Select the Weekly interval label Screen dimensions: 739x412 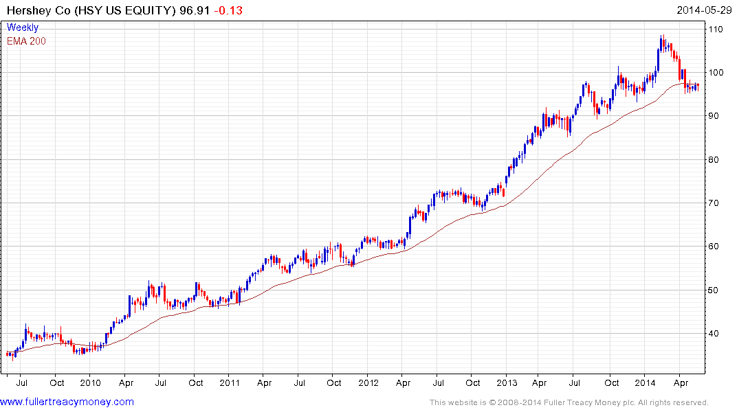[x=23, y=27]
